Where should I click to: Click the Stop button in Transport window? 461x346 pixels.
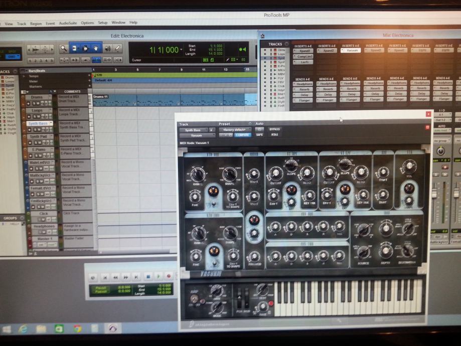148,276
